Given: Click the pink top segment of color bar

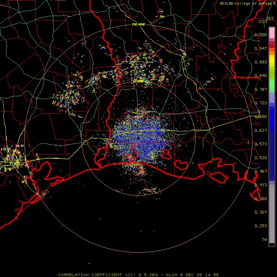Looking at the screenshot, I should point(272,33).
